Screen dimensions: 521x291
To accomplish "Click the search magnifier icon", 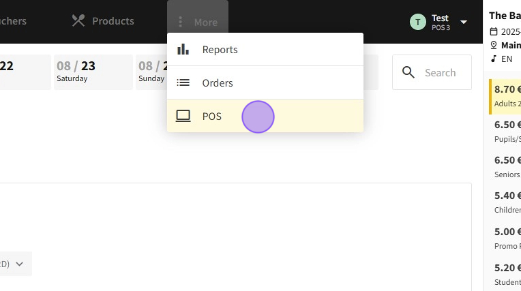I will pos(408,72).
